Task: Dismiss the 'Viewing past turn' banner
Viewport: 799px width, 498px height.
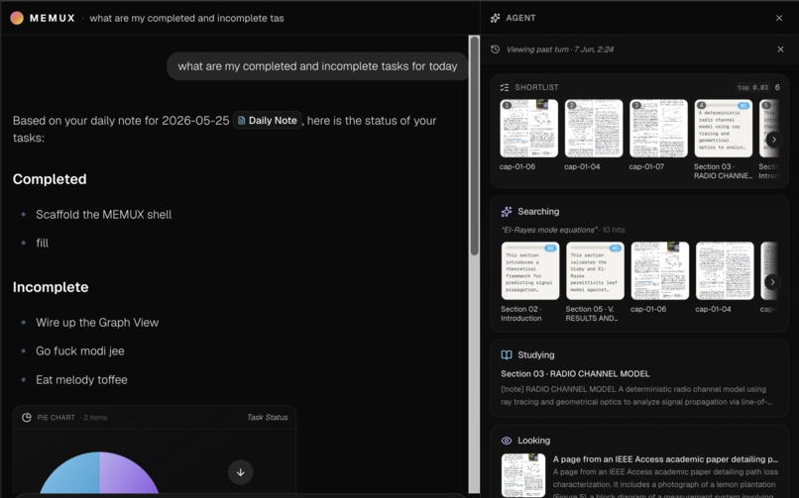Action: point(780,50)
